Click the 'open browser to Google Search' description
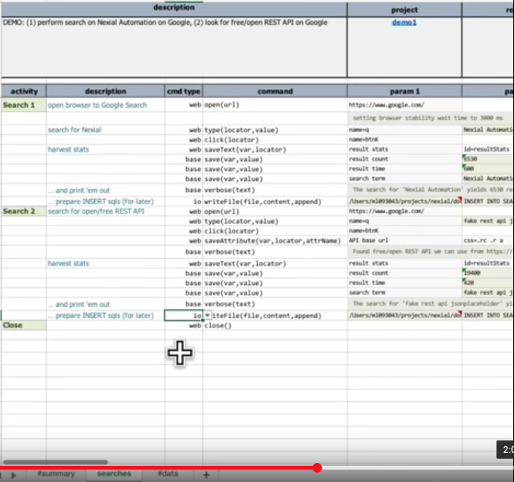This screenshot has height=482, width=514. pyautogui.click(x=97, y=105)
